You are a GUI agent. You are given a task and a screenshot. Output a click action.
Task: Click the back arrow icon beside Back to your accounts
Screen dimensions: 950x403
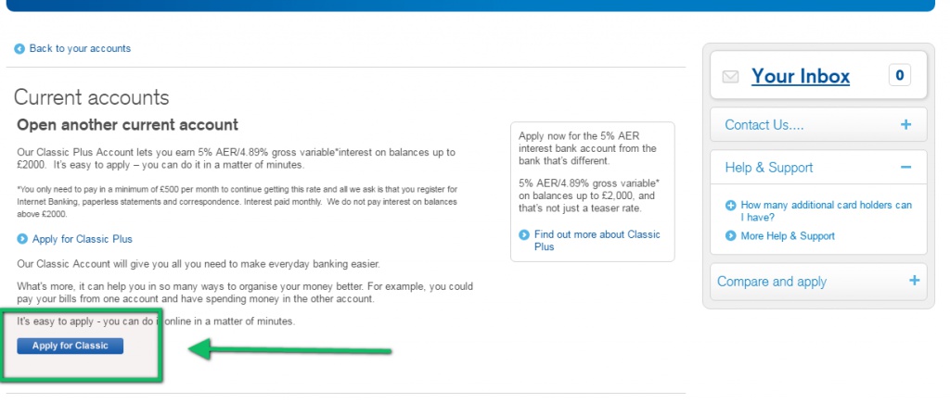point(19,49)
